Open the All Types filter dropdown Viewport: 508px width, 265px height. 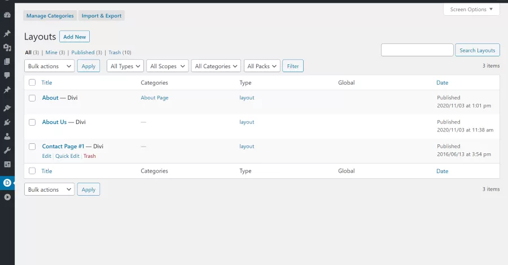pos(125,66)
